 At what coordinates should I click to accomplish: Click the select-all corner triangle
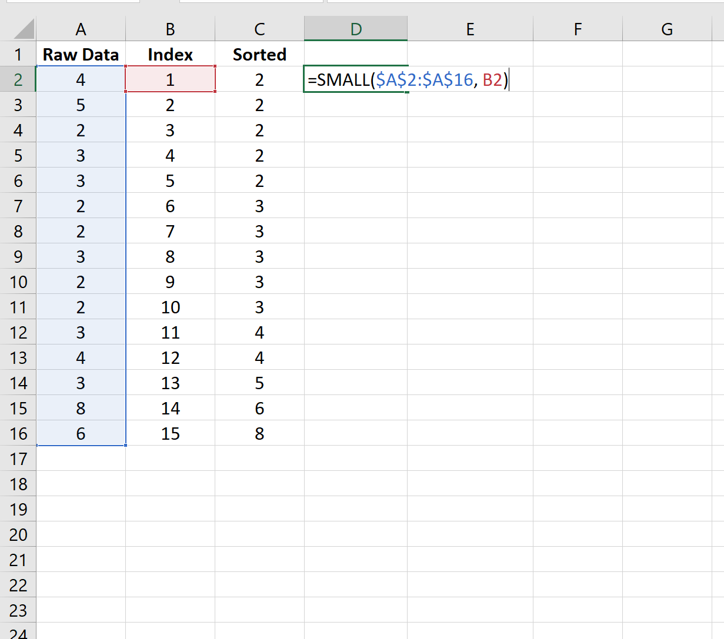[x=24, y=29]
